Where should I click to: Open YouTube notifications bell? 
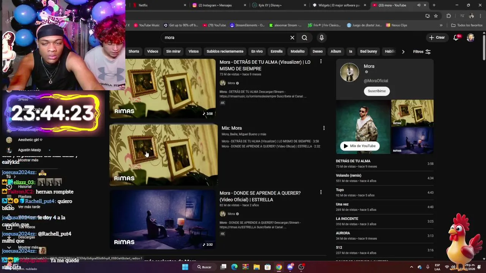click(457, 38)
